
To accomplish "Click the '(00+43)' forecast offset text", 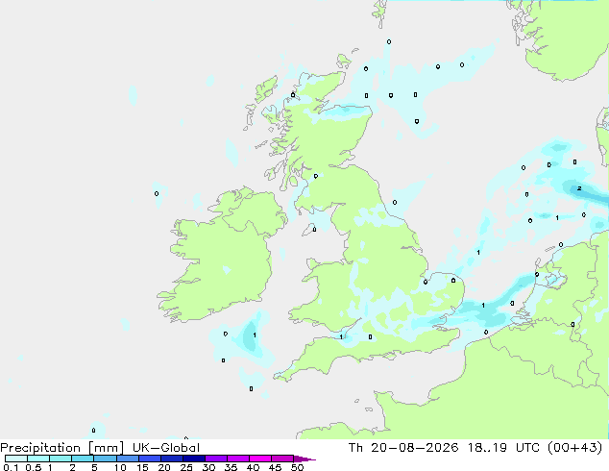I will tap(574, 448).
